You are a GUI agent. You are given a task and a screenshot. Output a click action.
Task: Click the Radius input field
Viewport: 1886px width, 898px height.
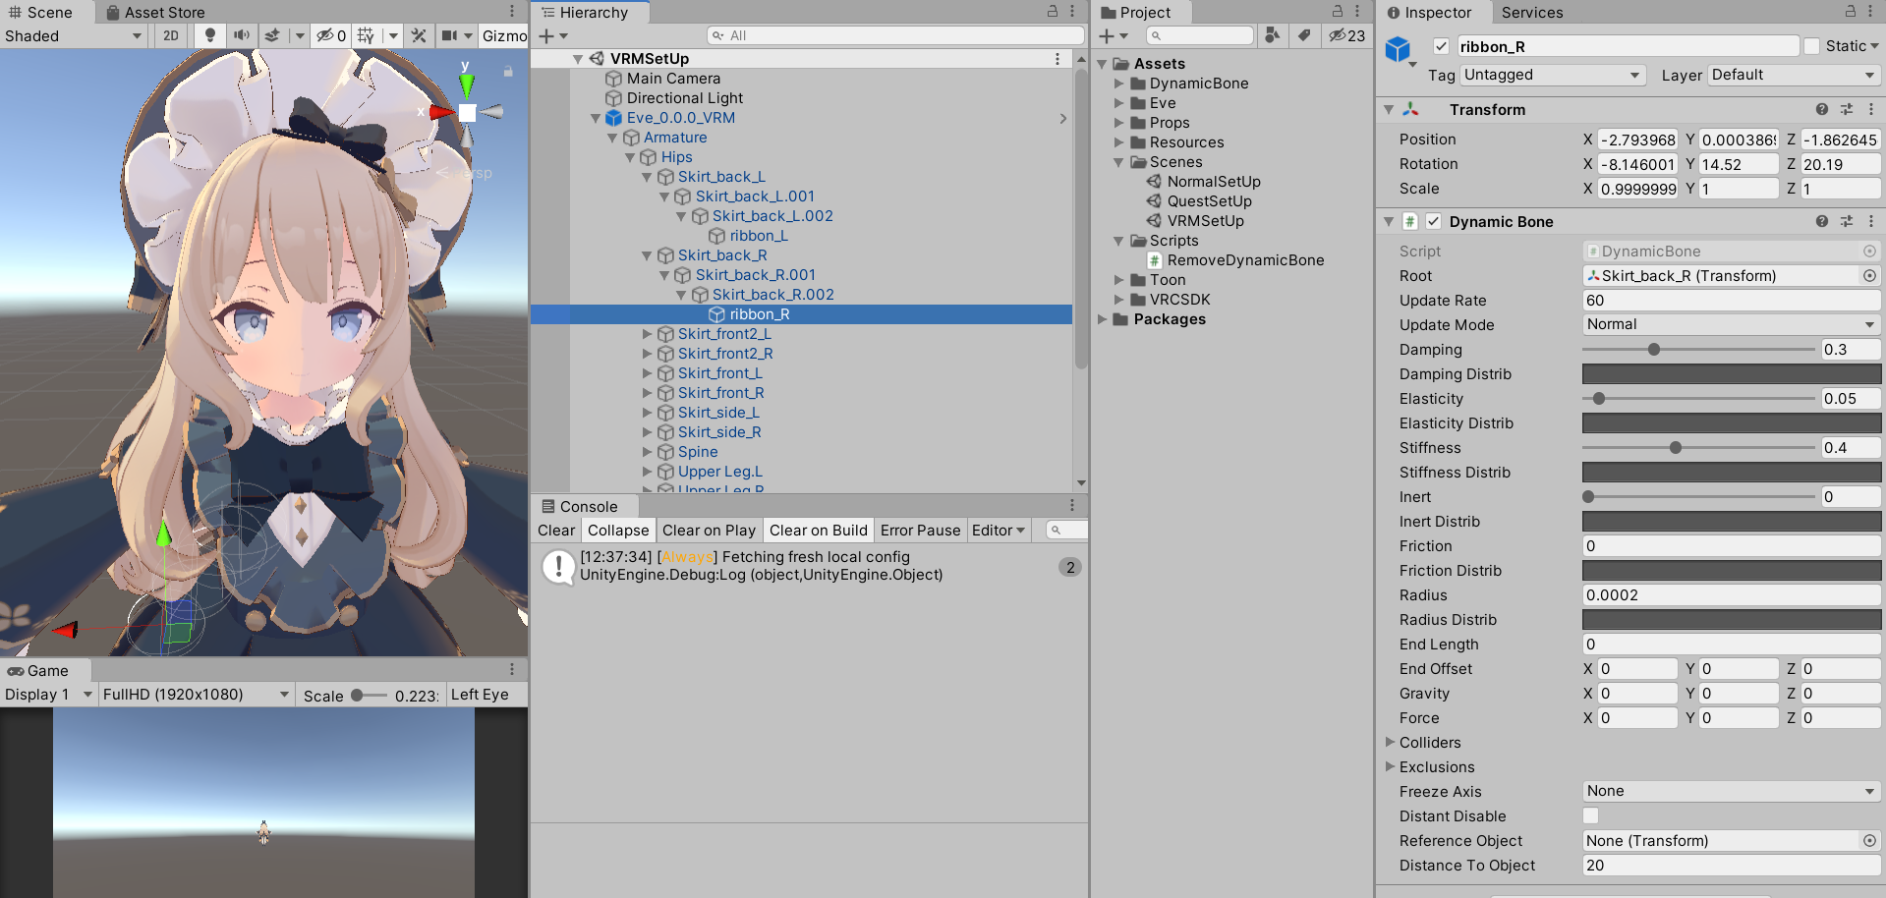point(1731,595)
